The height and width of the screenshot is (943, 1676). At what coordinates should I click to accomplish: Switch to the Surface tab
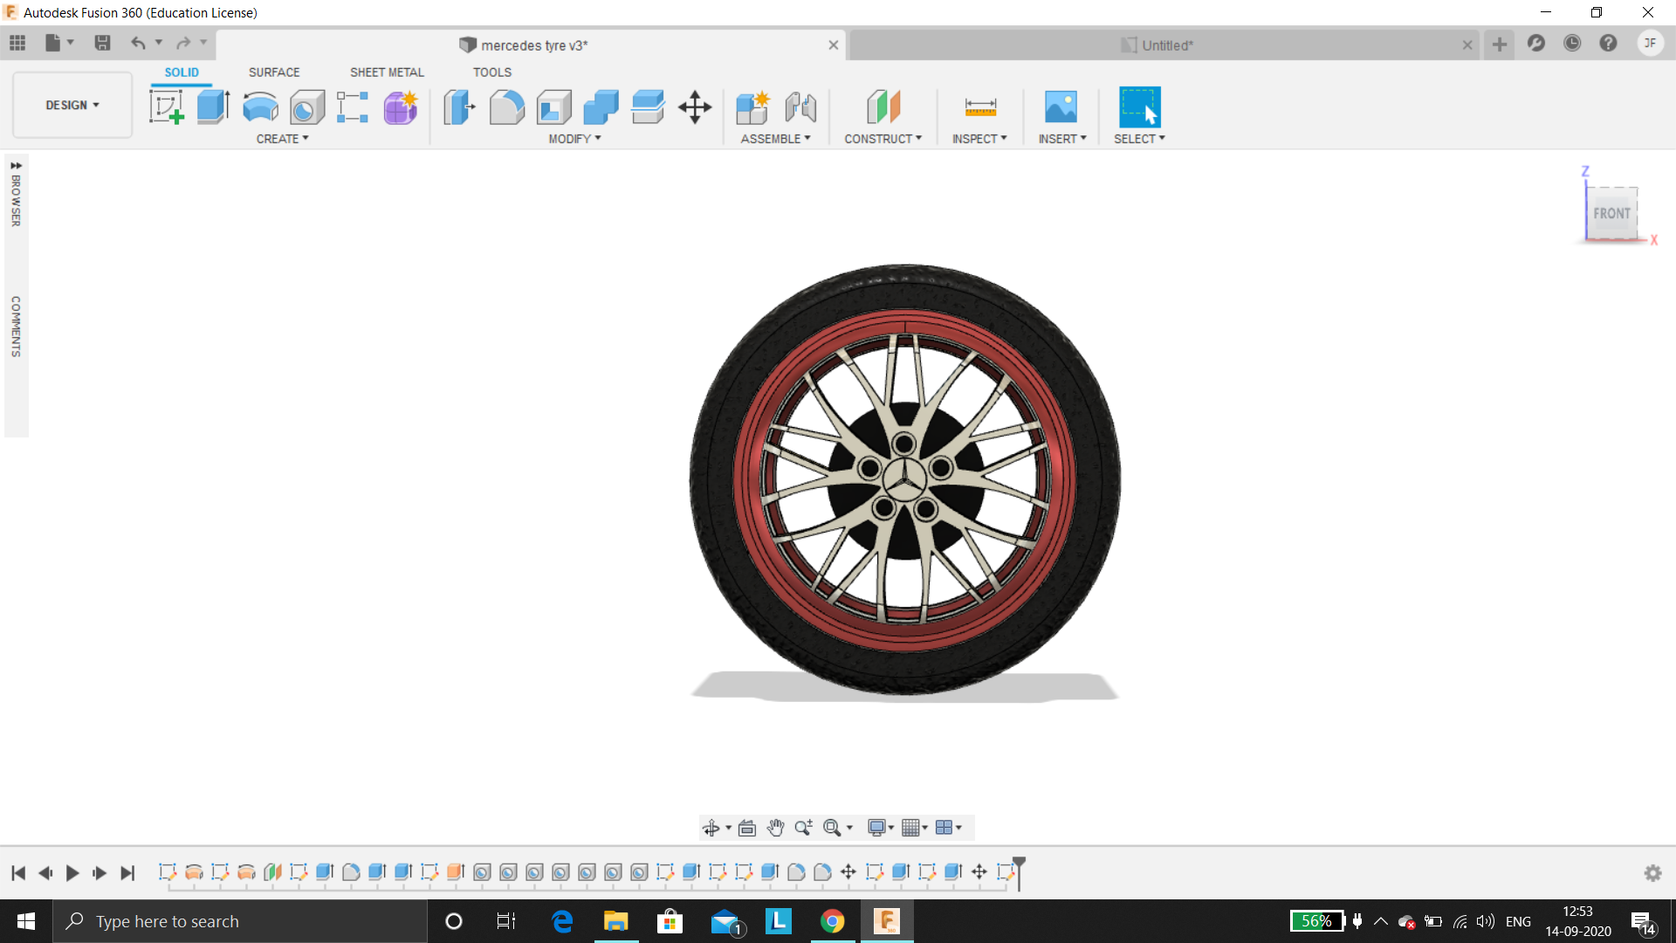[x=274, y=72]
